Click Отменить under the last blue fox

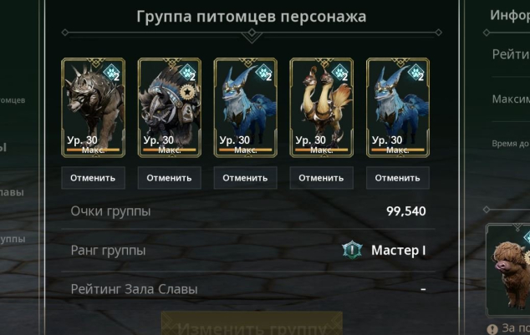click(x=398, y=178)
